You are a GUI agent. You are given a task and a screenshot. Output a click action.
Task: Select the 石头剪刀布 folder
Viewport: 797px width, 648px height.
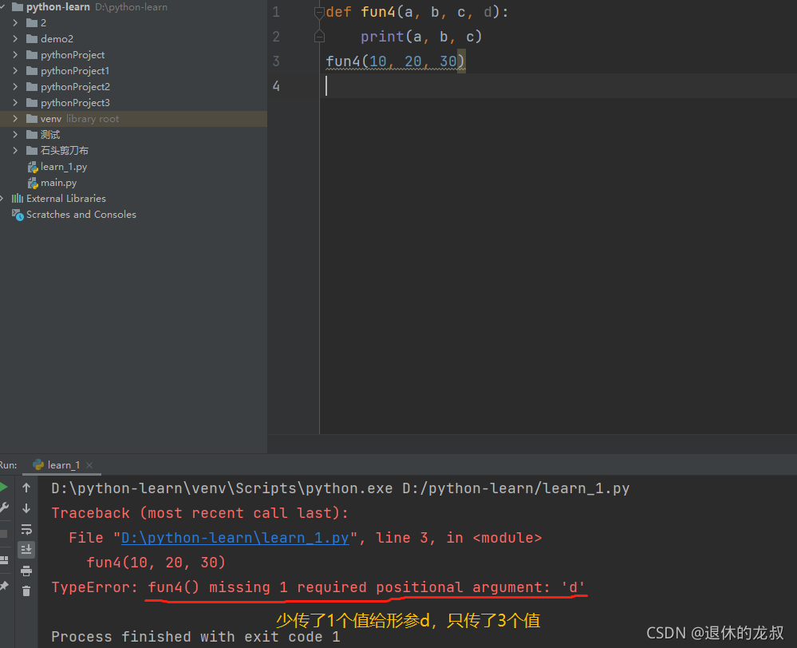[65, 151]
